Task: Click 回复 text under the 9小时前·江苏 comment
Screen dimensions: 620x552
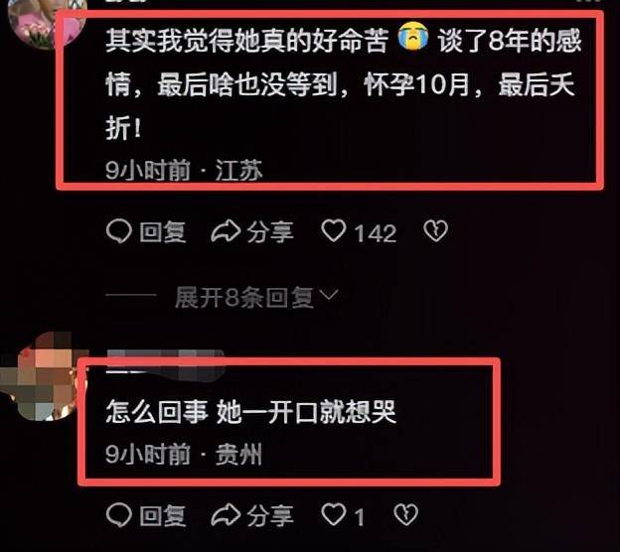Action: (x=163, y=232)
